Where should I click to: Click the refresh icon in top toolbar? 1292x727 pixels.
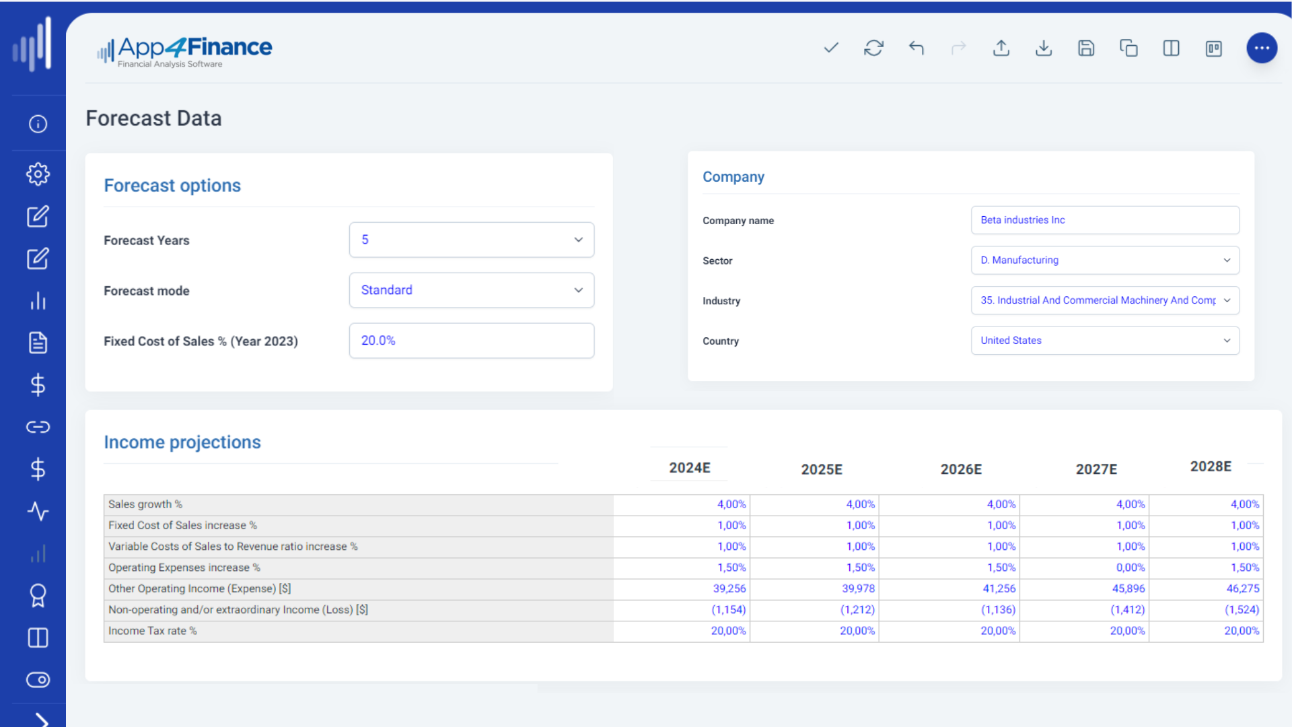tap(873, 48)
